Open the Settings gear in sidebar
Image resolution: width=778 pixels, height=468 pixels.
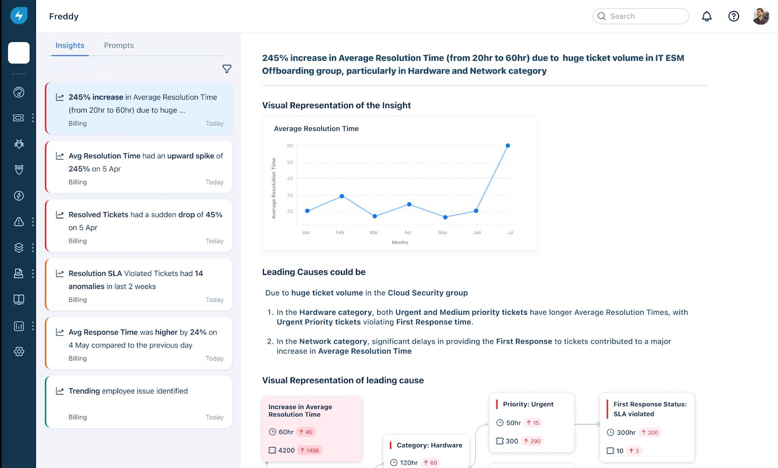18,352
